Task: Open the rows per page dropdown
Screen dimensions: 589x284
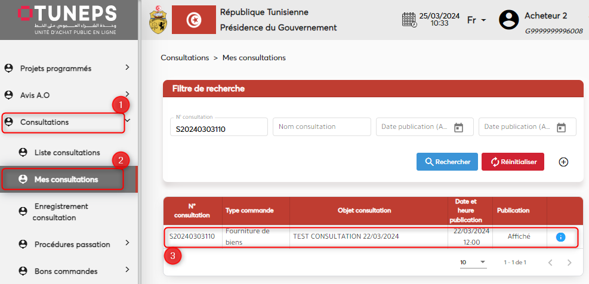Action: click(473, 263)
